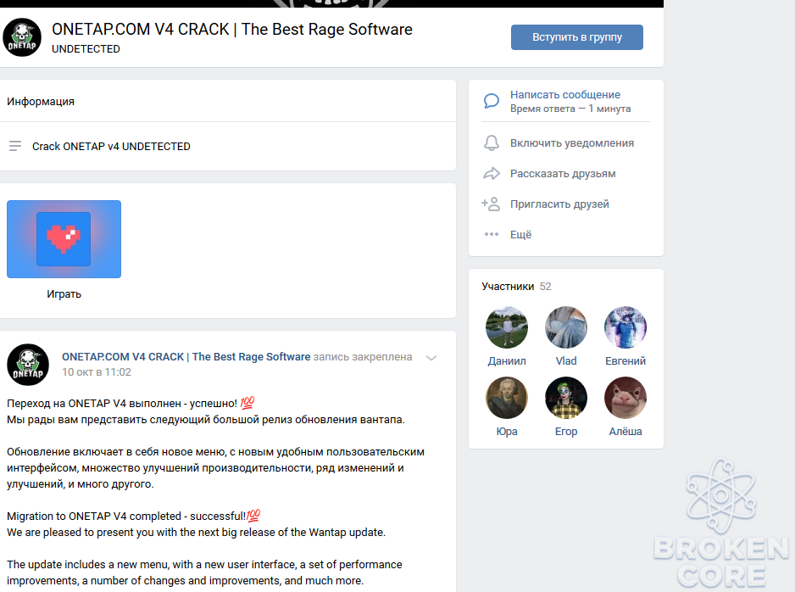Click the UNDETECTED status under group title

[x=86, y=48]
